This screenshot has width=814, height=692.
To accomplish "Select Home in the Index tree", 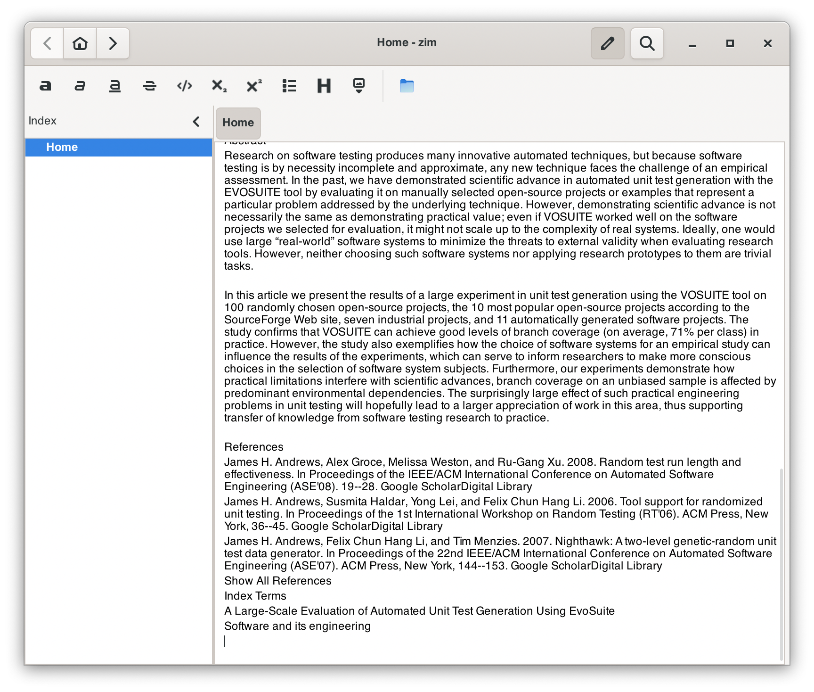I will coord(62,147).
